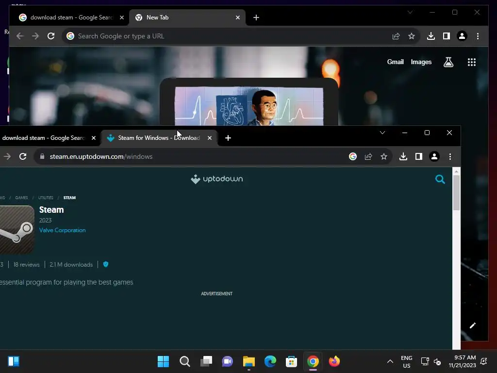The width and height of the screenshot is (497, 373).
Task: Select Steam for Windows tab
Action: 159,138
